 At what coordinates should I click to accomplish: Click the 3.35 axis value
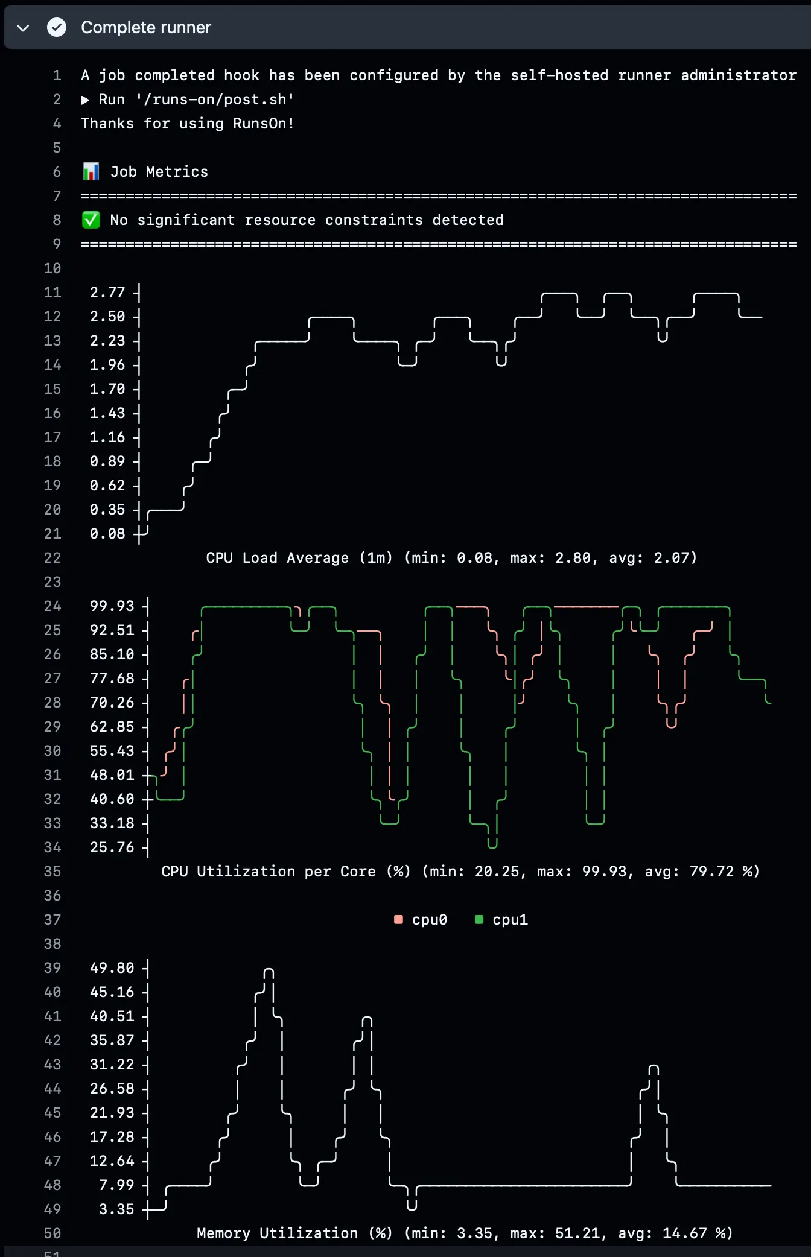point(116,1209)
